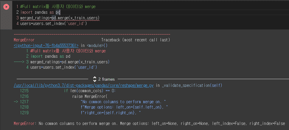This screenshot has height=130, width=289.
Task: Run the cell with the play button
Action: pos(6,7)
